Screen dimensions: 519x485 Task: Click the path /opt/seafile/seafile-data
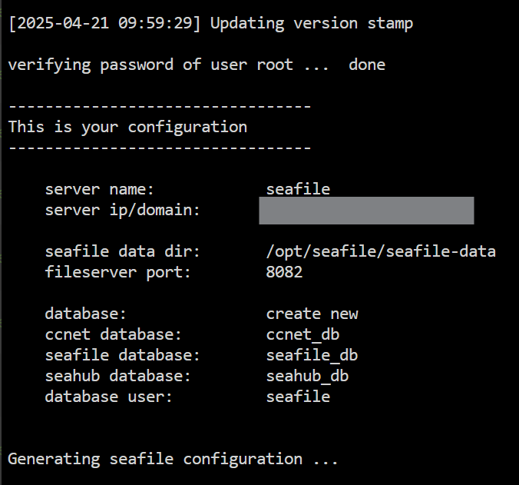[381, 252]
